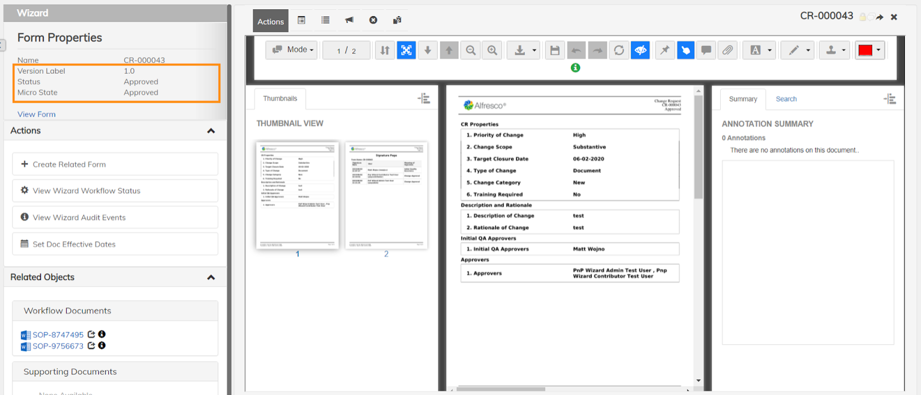Image resolution: width=921 pixels, height=395 pixels.
Task: Open the View Form link
Action: (x=36, y=114)
